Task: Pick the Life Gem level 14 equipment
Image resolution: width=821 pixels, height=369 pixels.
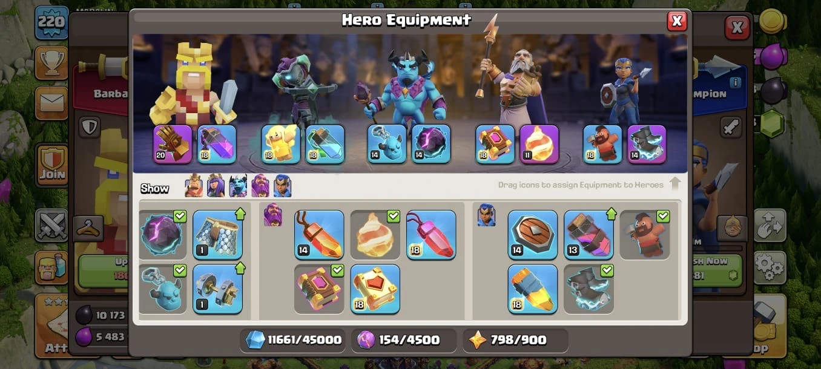Action: click(319, 235)
